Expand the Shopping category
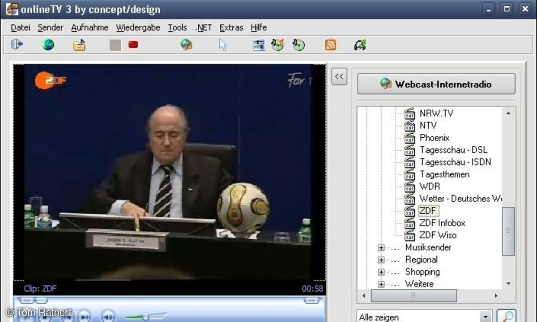Image resolution: width=537 pixels, height=322 pixels. click(381, 271)
